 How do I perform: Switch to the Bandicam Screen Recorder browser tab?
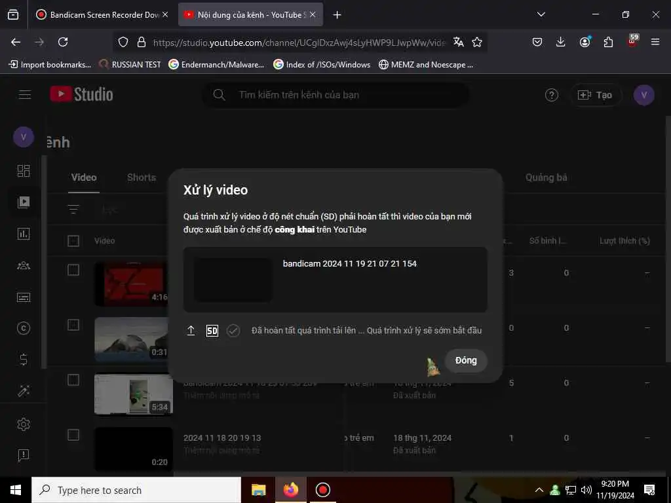coord(101,14)
